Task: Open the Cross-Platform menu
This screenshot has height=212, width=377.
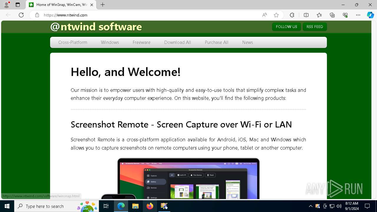Action: click(73, 42)
